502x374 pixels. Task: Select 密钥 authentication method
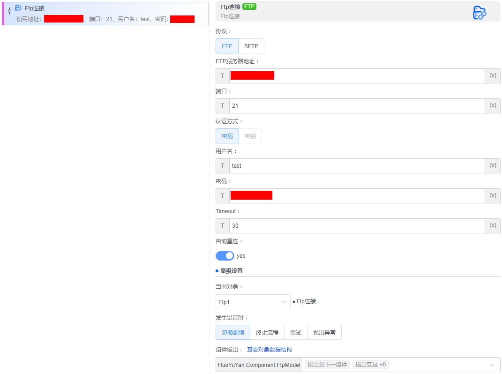[x=250, y=136]
